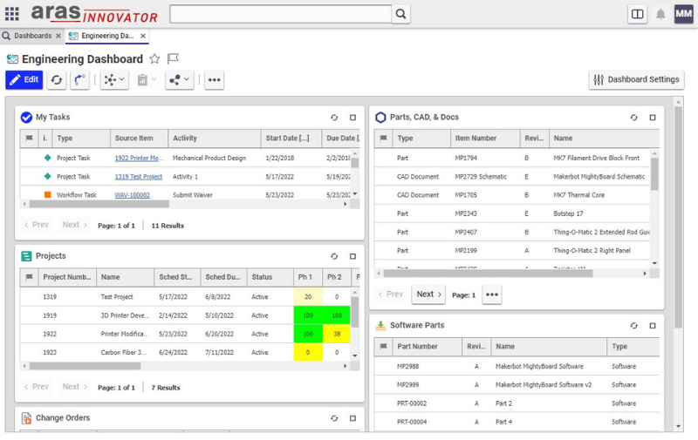Refresh the Engineering Dashboard from toolbar
This screenshot has width=698, height=440.
[x=57, y=79]
